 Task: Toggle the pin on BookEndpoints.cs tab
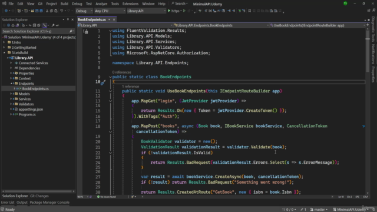[109, 19]
